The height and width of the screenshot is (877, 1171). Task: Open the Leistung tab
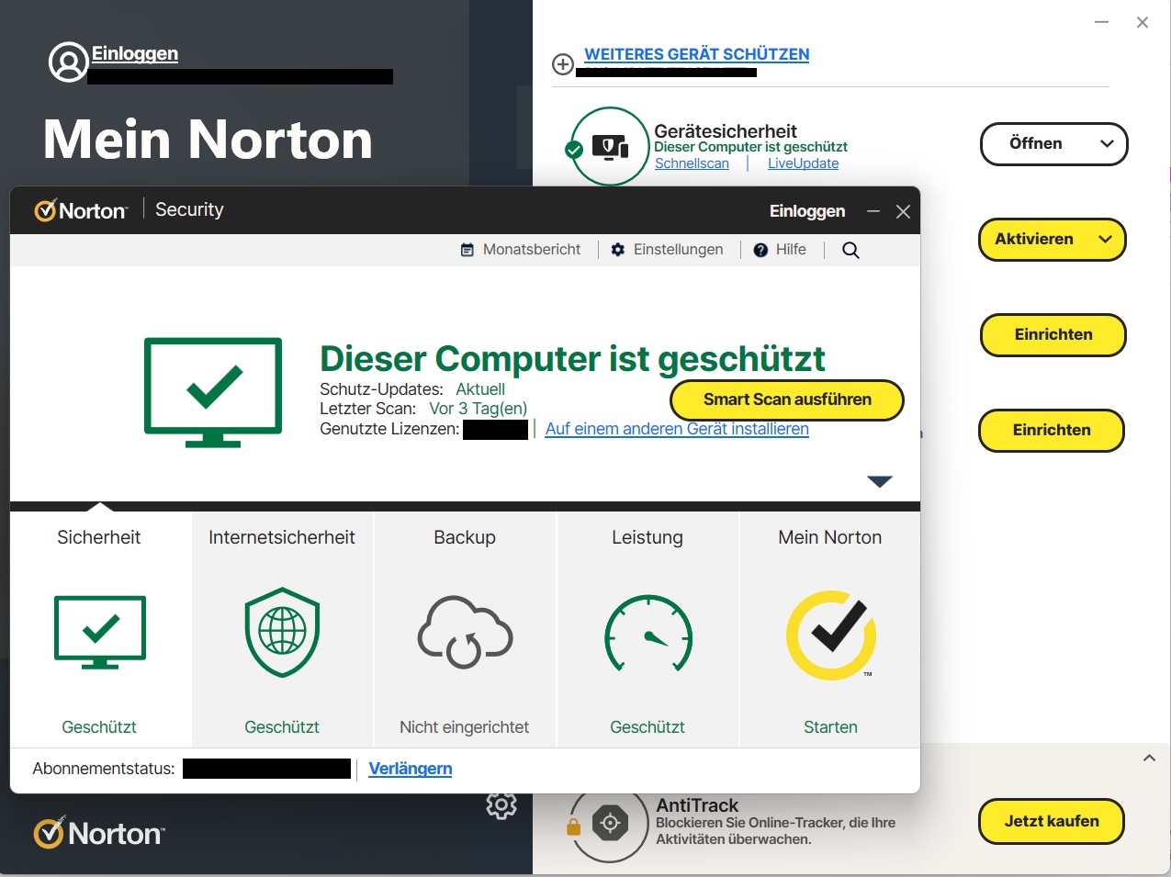(647, 629)
